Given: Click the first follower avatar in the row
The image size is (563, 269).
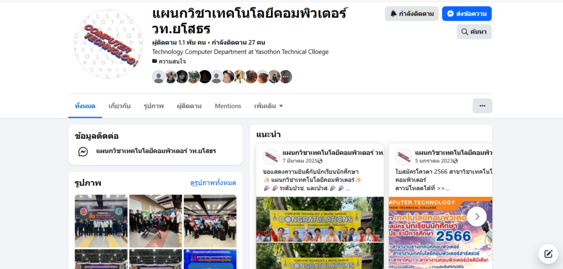Looking at the screenshot, I should (158, 76).
